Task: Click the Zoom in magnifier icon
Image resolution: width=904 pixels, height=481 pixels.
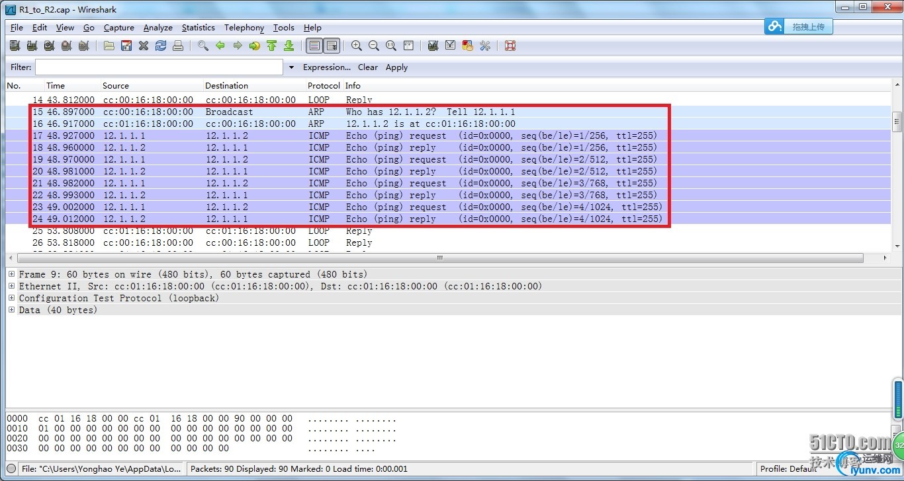Action: tap(357, 46)
